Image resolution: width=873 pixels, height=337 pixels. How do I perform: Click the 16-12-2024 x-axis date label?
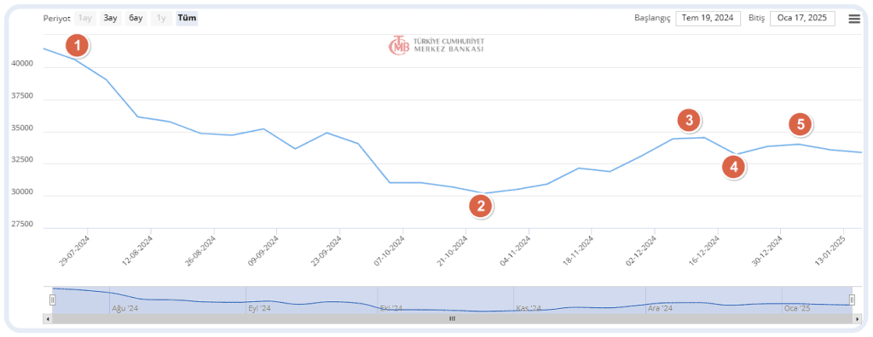click(704, 251)
